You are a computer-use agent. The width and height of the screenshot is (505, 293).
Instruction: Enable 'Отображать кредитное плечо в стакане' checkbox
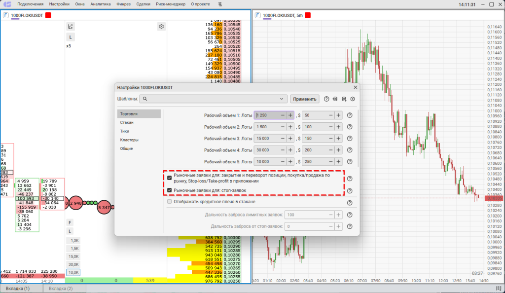[x=170, y=202]
